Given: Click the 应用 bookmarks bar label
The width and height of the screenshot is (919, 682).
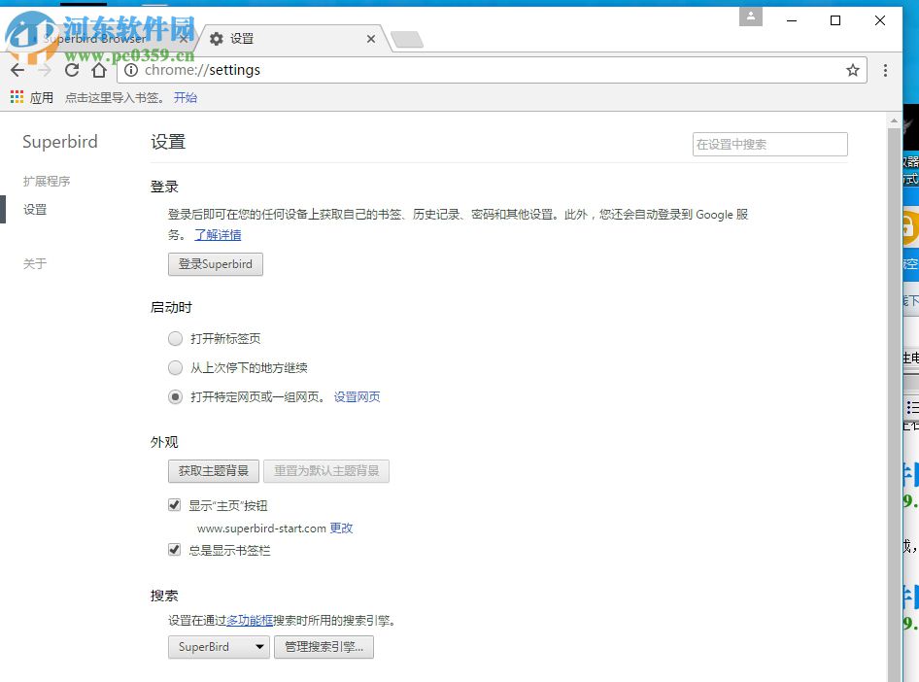Looking at the screenshot, I should [42, 98].
